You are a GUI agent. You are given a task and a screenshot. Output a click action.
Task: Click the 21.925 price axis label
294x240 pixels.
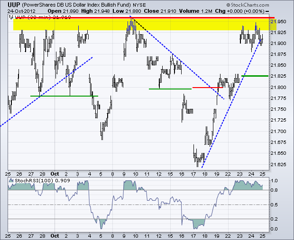click(x=278, y=32)
